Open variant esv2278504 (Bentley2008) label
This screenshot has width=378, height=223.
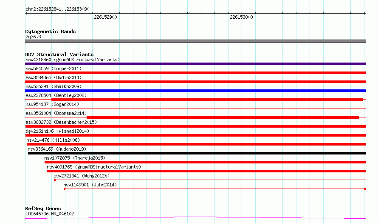click(x=56, y=95)
